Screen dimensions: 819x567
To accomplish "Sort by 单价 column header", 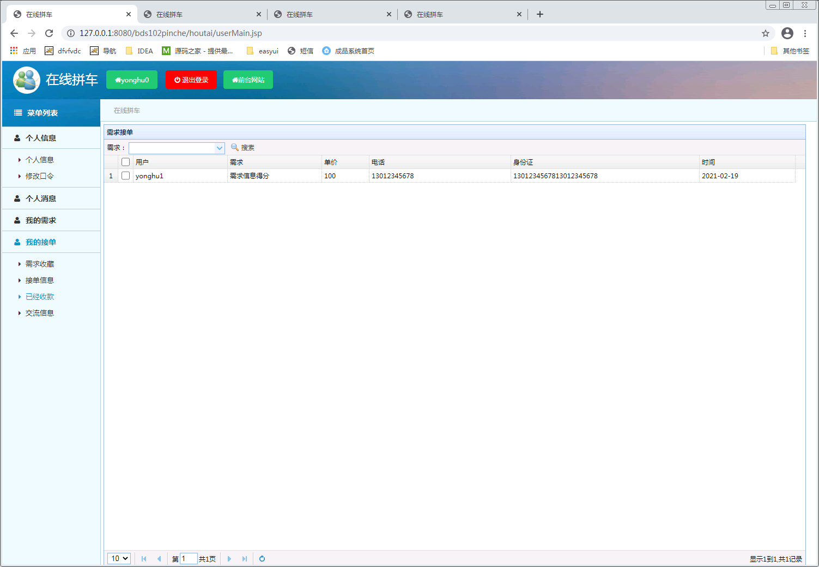I will pos(345,162).
